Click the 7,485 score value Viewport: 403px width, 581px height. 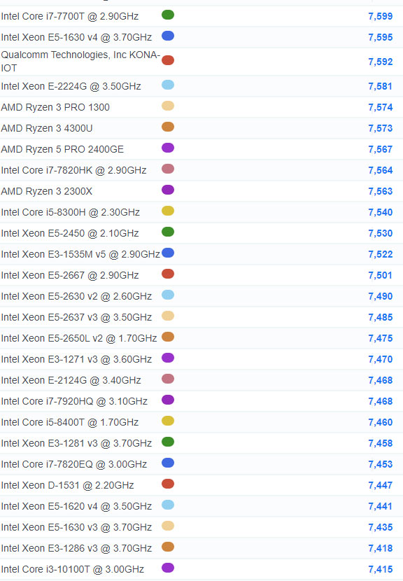point(381,317)
